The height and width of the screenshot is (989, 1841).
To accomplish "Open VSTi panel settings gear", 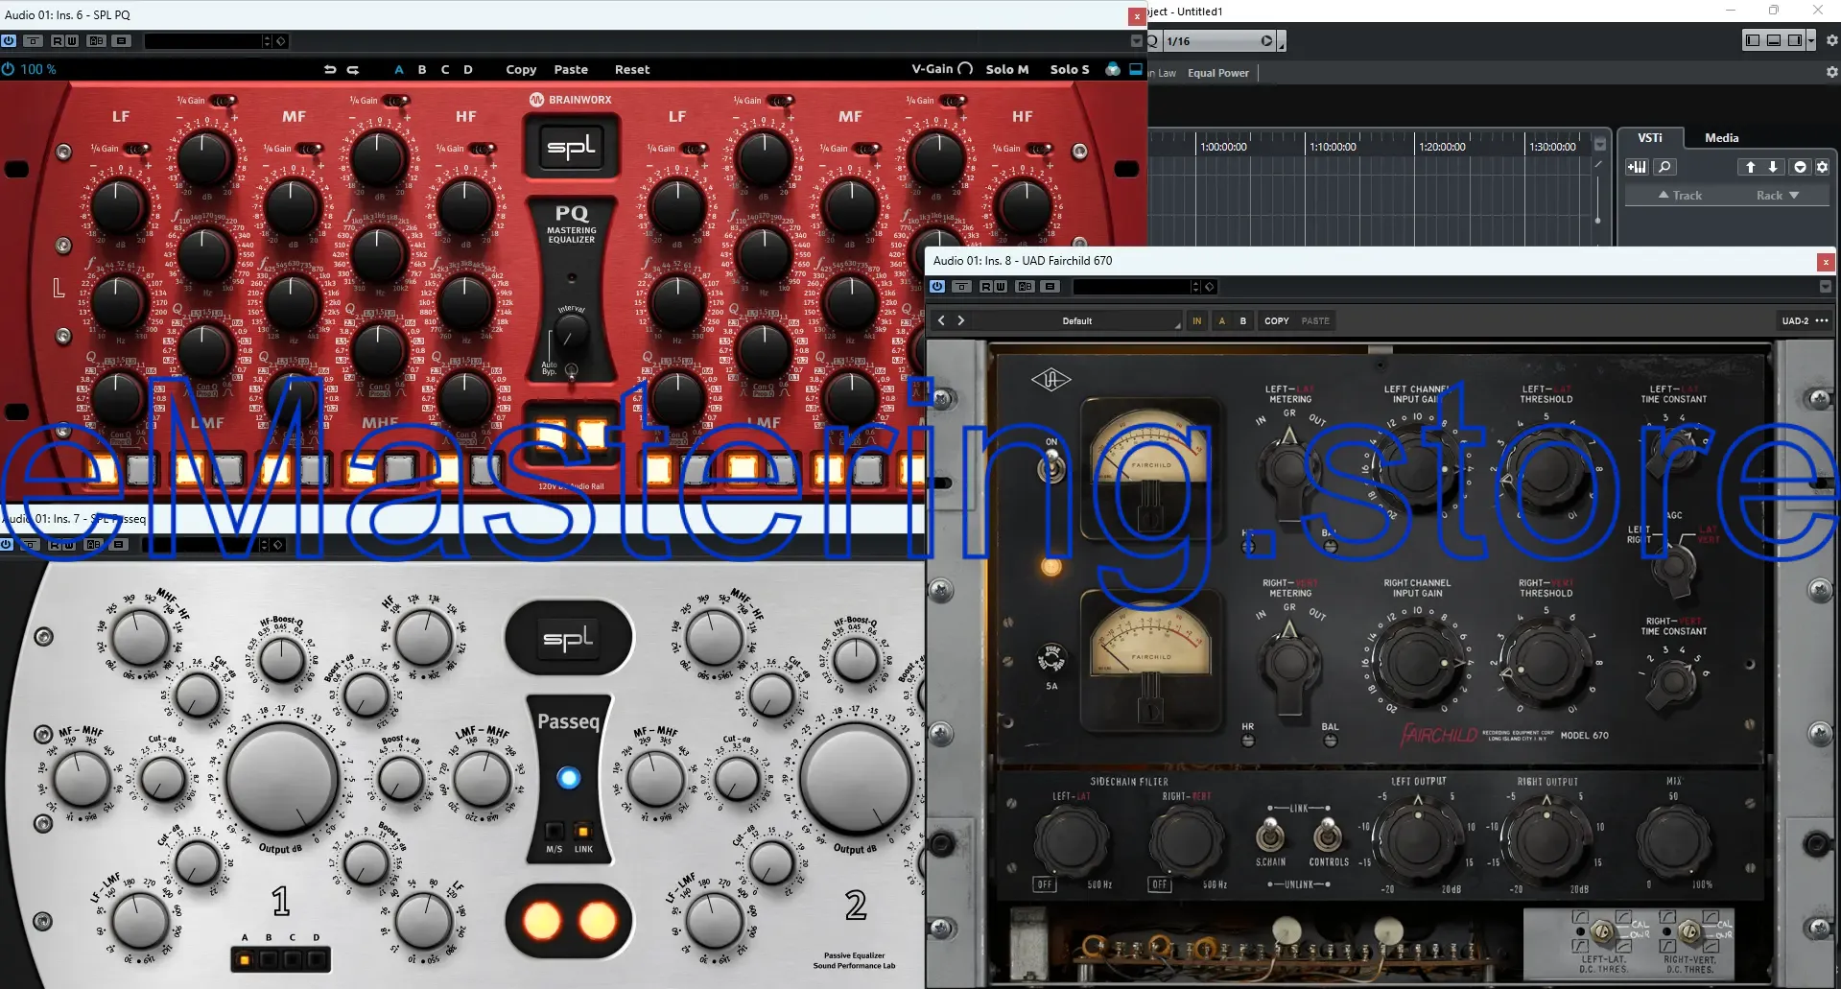I will pyautogui.click(x=1822, y=167).
